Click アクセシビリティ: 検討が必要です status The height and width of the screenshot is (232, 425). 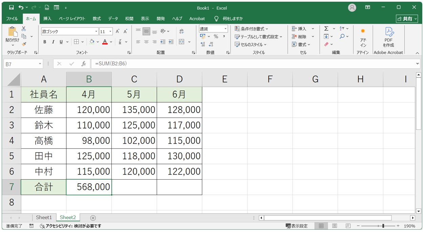pyautogui.click(x=70, y=226)
